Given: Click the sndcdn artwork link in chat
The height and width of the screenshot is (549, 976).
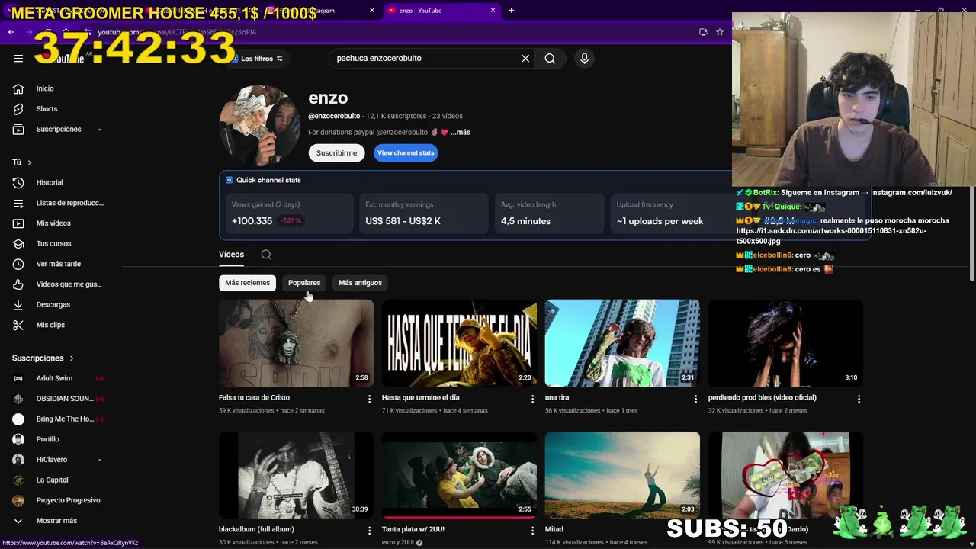Looking at the screenshot, I should [831, 236].
